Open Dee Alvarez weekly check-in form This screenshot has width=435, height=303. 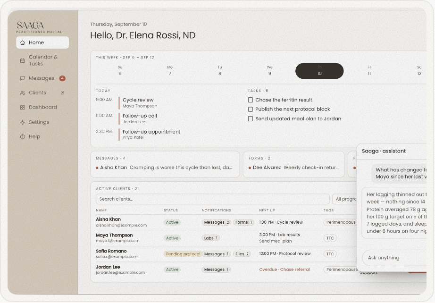pyautogui.click(x=294, y=168)
